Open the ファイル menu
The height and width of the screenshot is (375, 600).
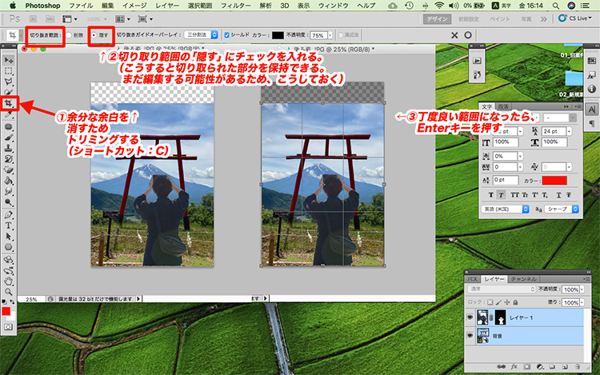81,6
